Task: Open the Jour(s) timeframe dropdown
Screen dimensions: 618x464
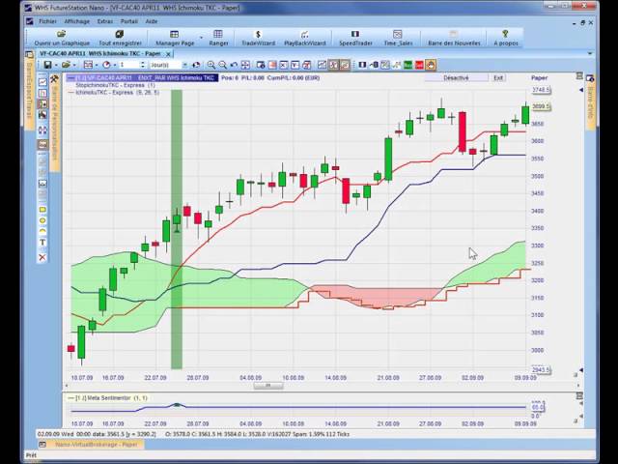Action: click(x=184, y=65)
